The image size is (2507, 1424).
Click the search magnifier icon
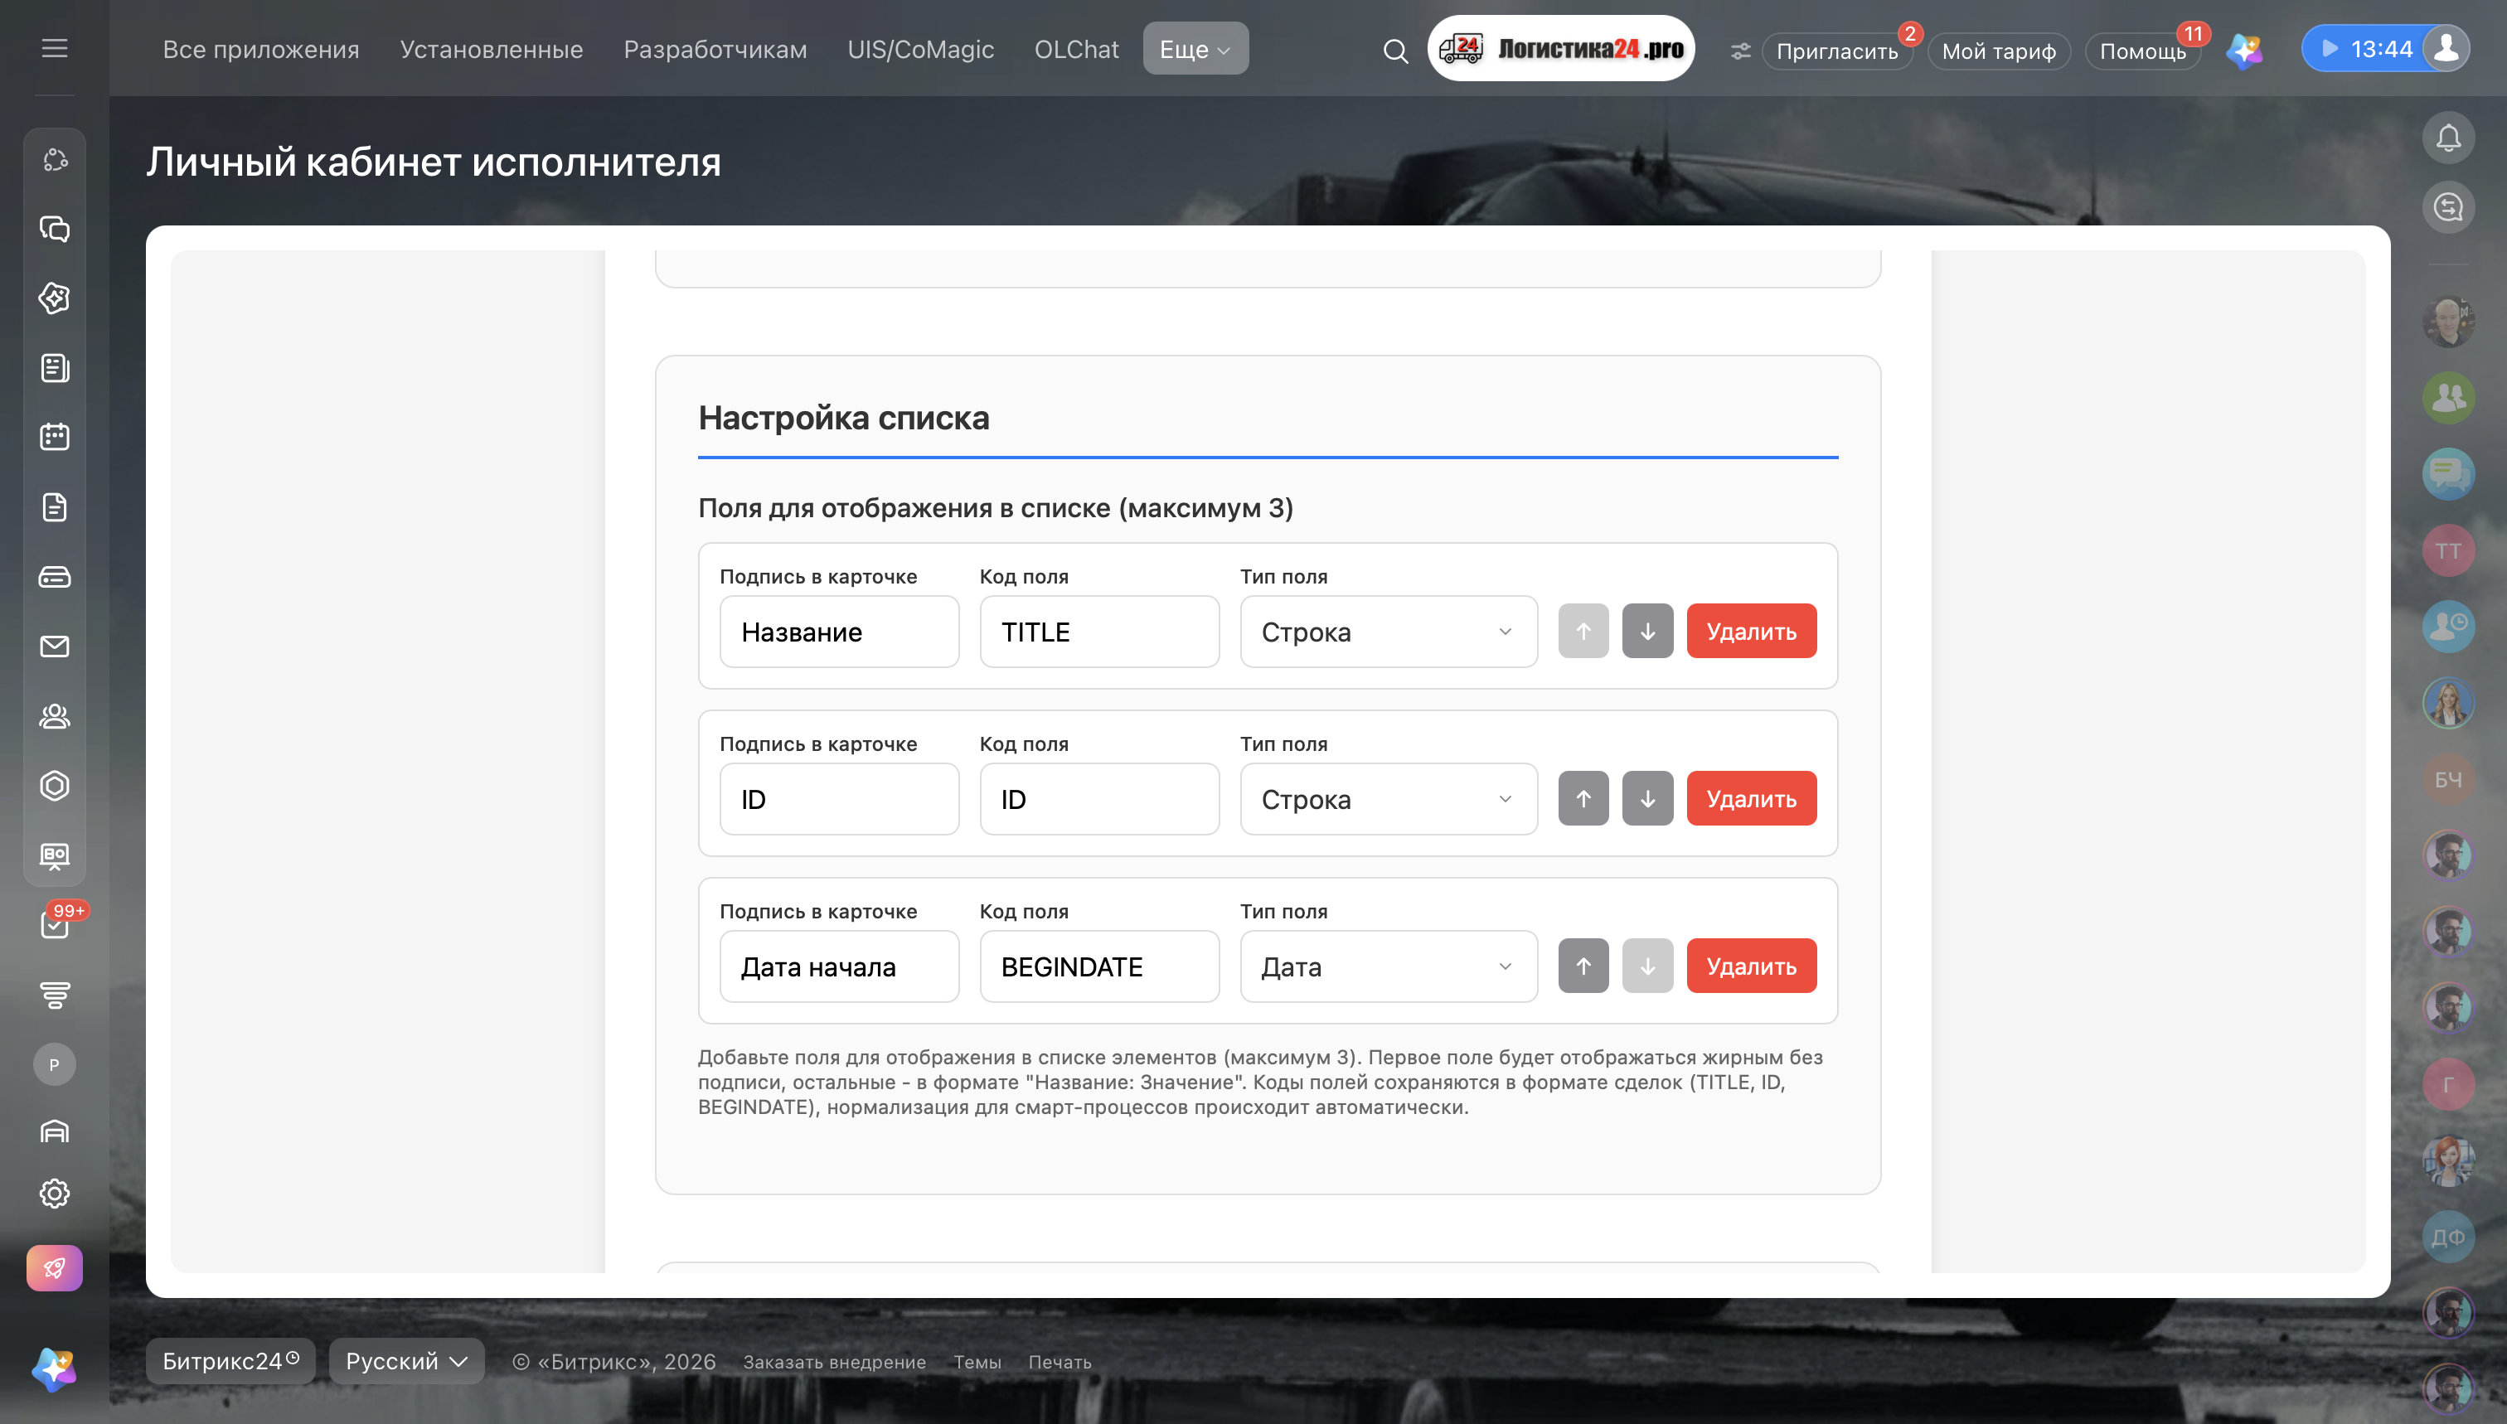1396,51
